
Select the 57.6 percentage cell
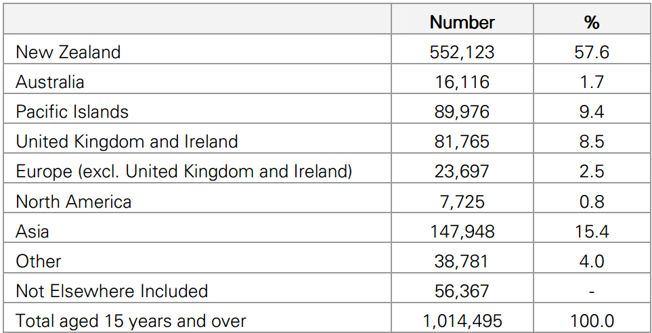(592, 52)
